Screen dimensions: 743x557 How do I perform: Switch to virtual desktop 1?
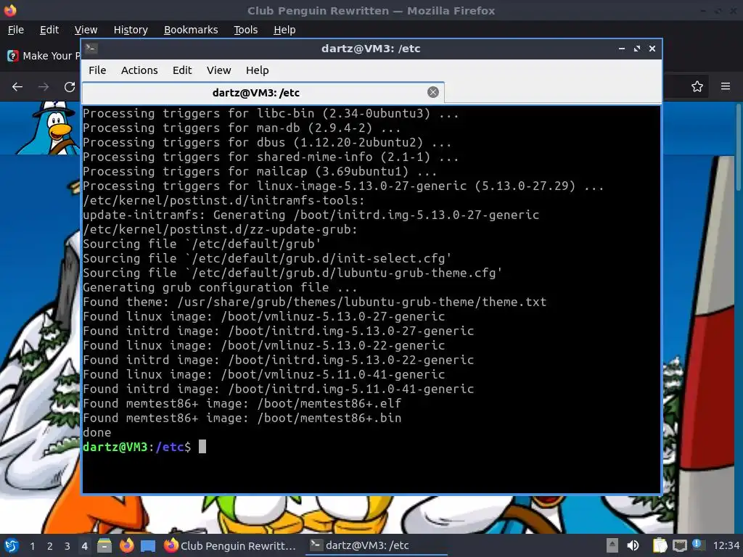[32, 545]
